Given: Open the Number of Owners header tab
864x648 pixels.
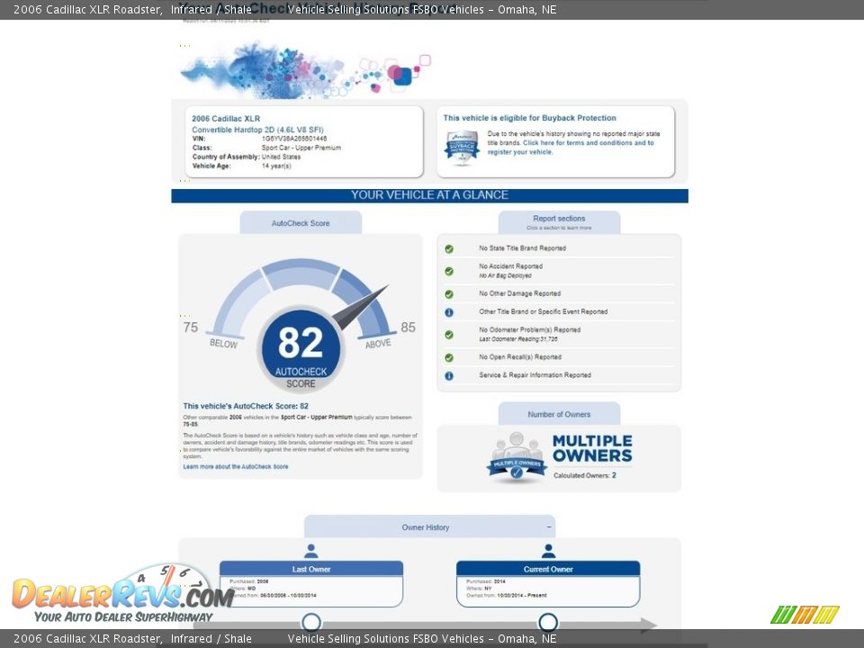Looking at the screenshot, I should (559, 414).
